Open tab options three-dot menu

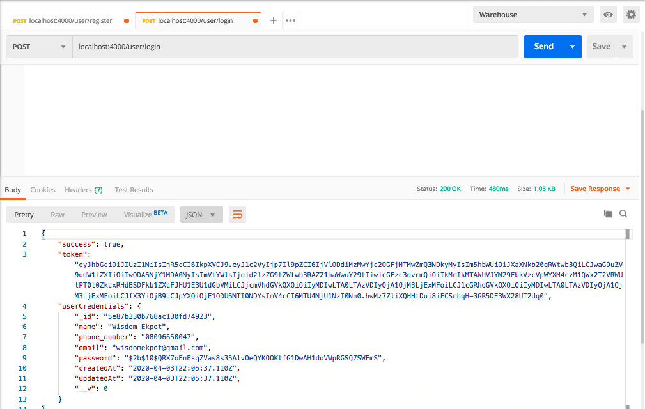click(x=290, y=20)
